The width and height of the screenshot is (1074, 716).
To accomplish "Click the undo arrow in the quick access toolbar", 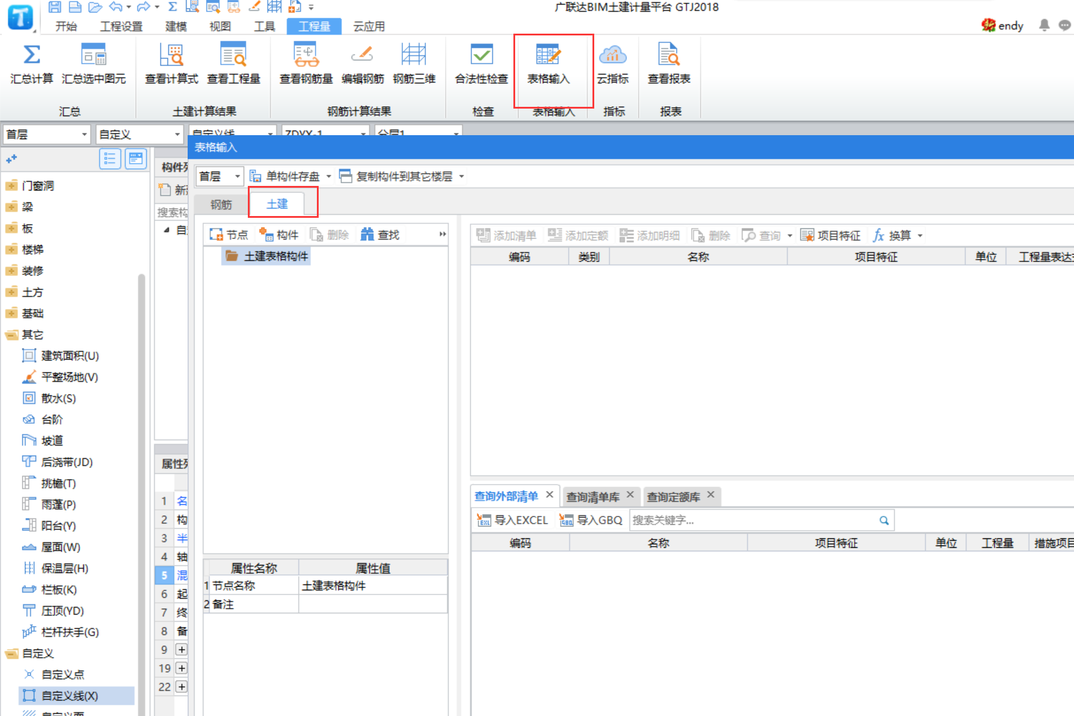I will (x=116, y=7).
